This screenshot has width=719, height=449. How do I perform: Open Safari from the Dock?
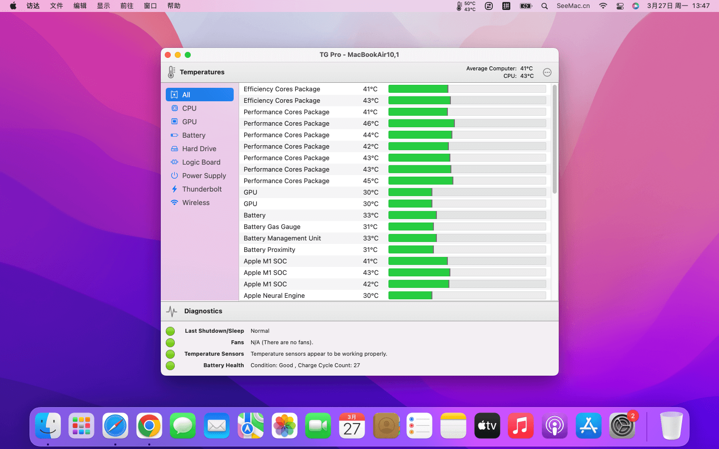coord(115,426)
